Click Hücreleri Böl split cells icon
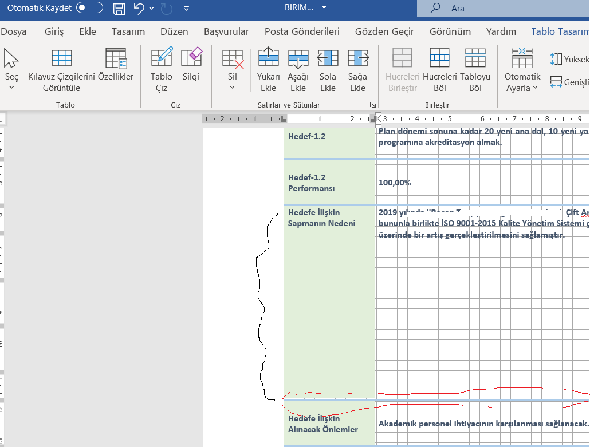This screenshot has width=590, height=447. click(x=439, y=57)
